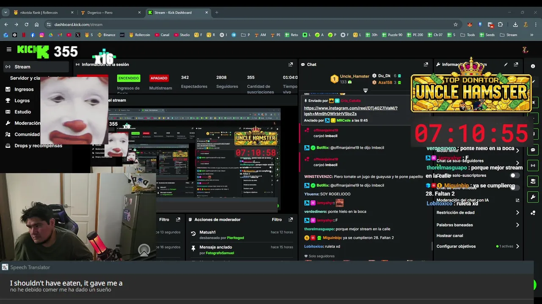Click Hostear canal

click(450, 236)
